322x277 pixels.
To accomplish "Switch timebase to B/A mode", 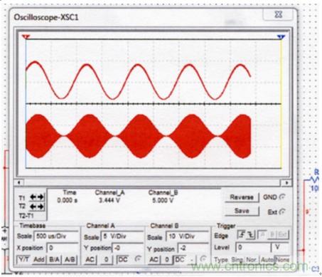I will coord(54,259).
